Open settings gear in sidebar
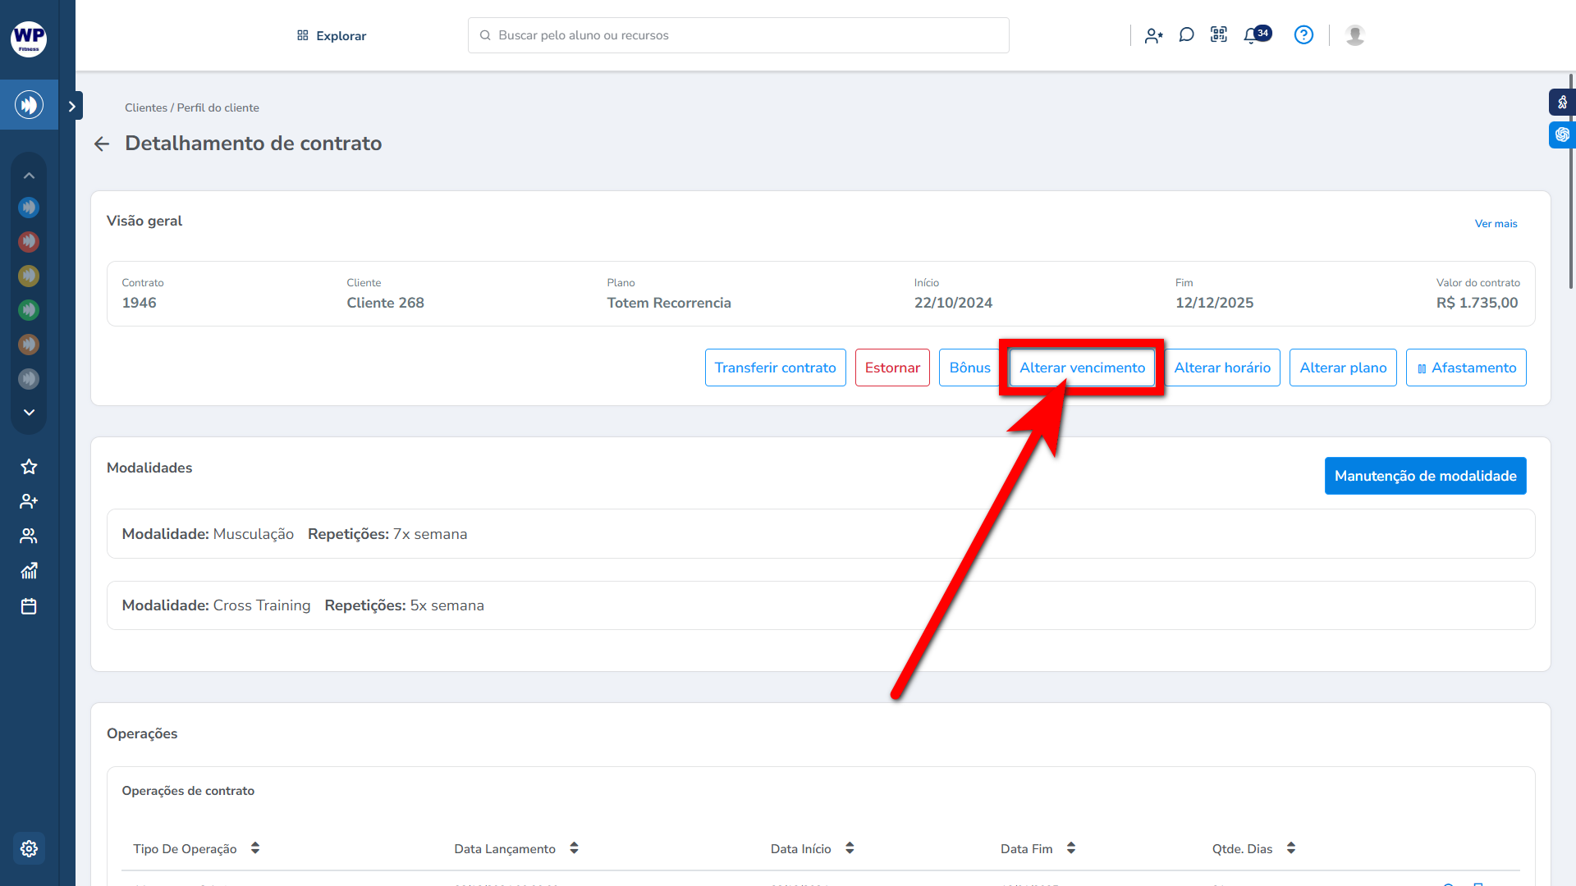 29,848
